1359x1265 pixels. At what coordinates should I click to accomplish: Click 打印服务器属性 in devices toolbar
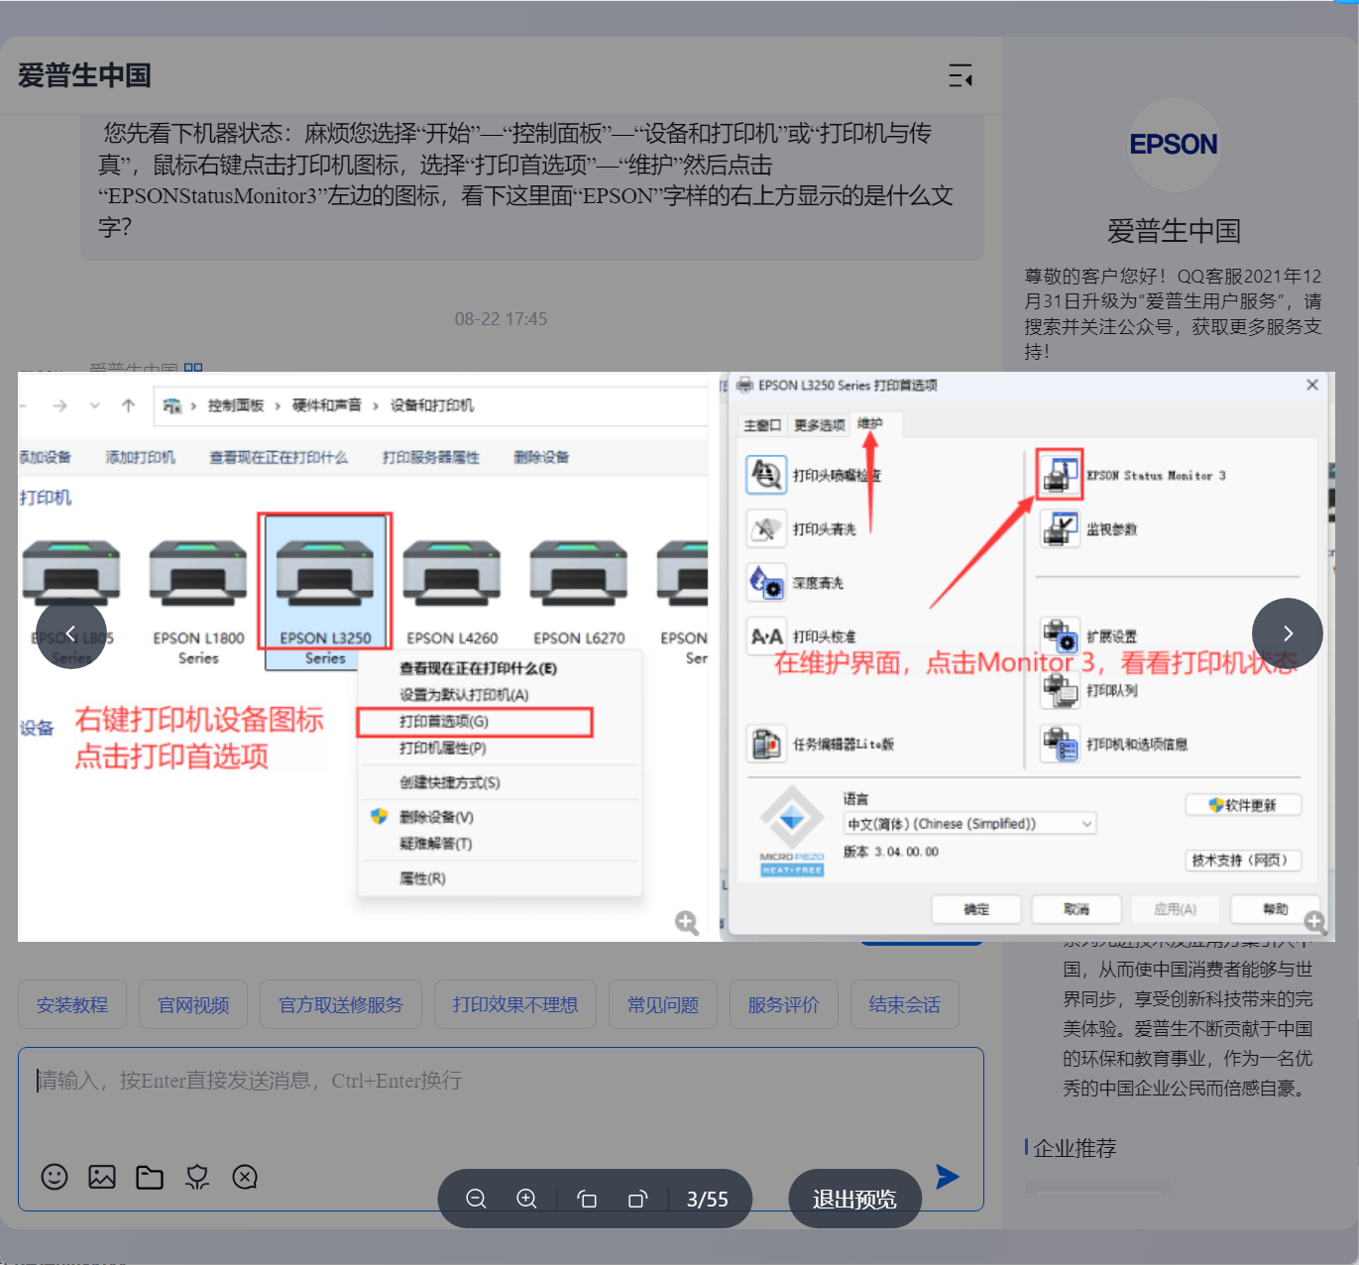coord(431,458)
